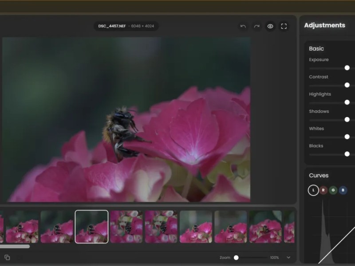
Task: Click the Adjustments panel header
Action: pyautogui.click(x=325, y=25)
